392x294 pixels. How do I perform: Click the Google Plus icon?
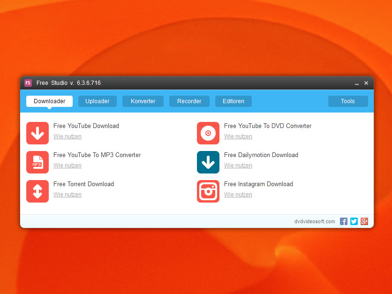click(x=364, y=221)
